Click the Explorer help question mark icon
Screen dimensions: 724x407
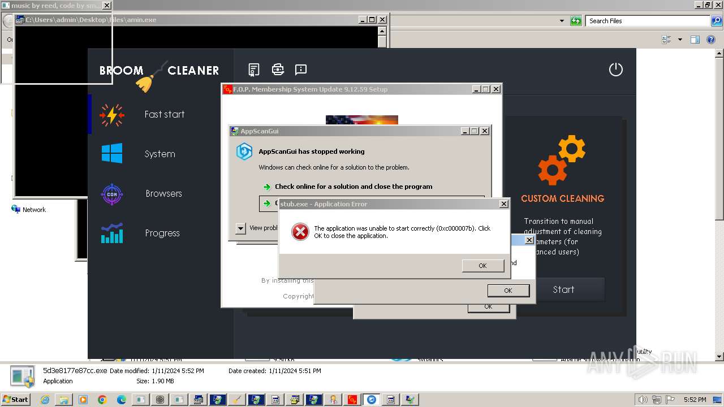pos(711,40)
